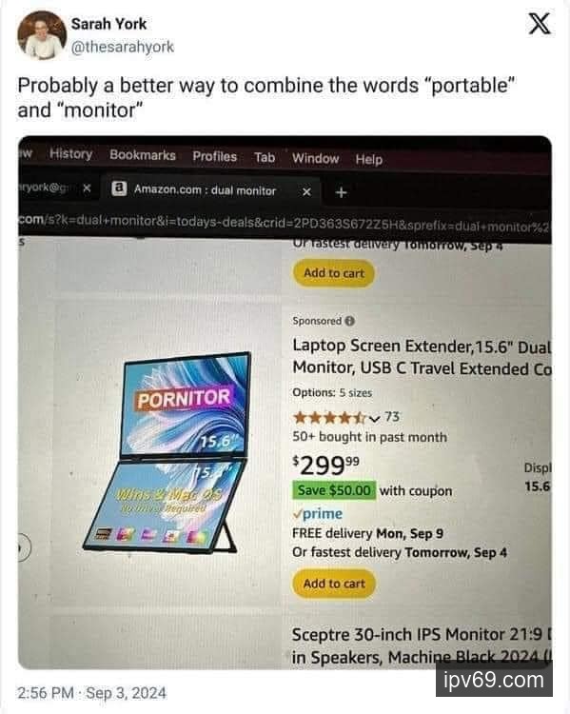Open a new browser tab with plus icon
This screenshot has height=714, width=570.
coord(341,192)
